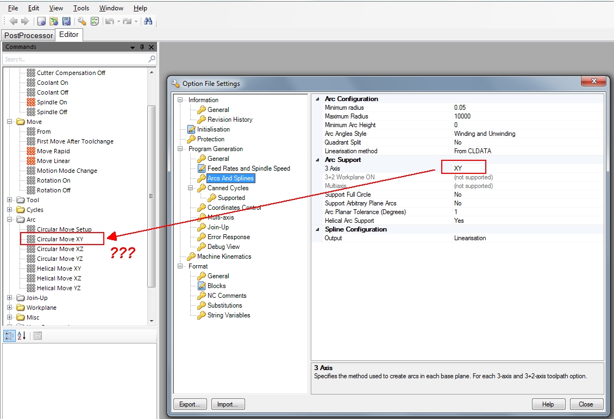Collapse the Move folder in Commands tree
Screen dimensions: 614x419
9,122
